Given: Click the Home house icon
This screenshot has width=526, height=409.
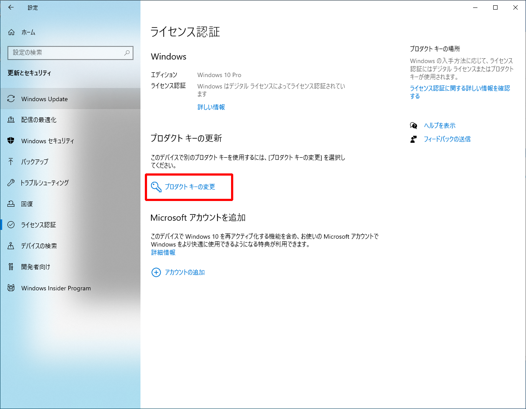Looking at the screenshot, I should [x=11, y=32].
